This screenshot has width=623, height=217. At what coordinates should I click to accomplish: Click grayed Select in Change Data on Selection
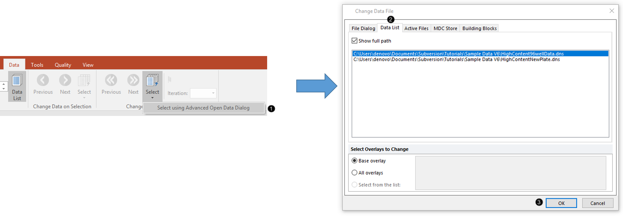[84, 86]
